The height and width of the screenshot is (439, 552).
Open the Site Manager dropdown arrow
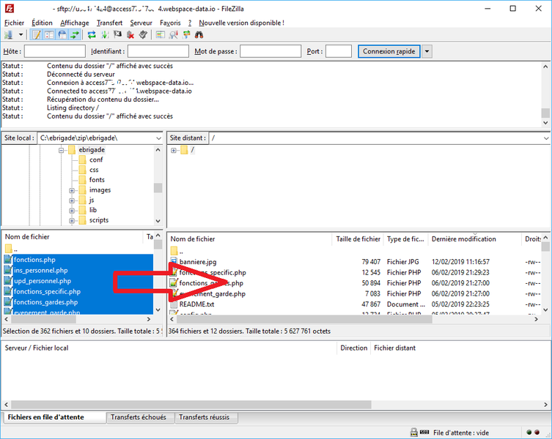click(x=21, y=35)
